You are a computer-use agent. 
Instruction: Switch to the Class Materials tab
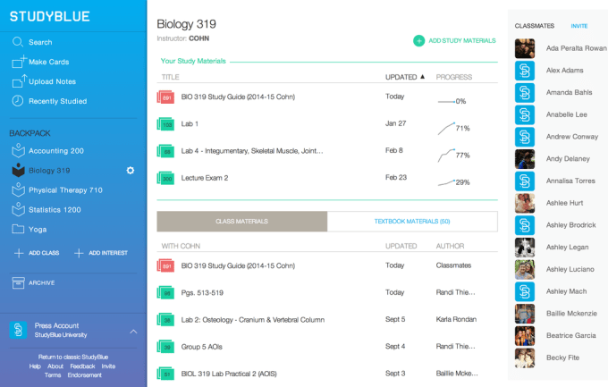pyautogui.click(x=242, y=221)
